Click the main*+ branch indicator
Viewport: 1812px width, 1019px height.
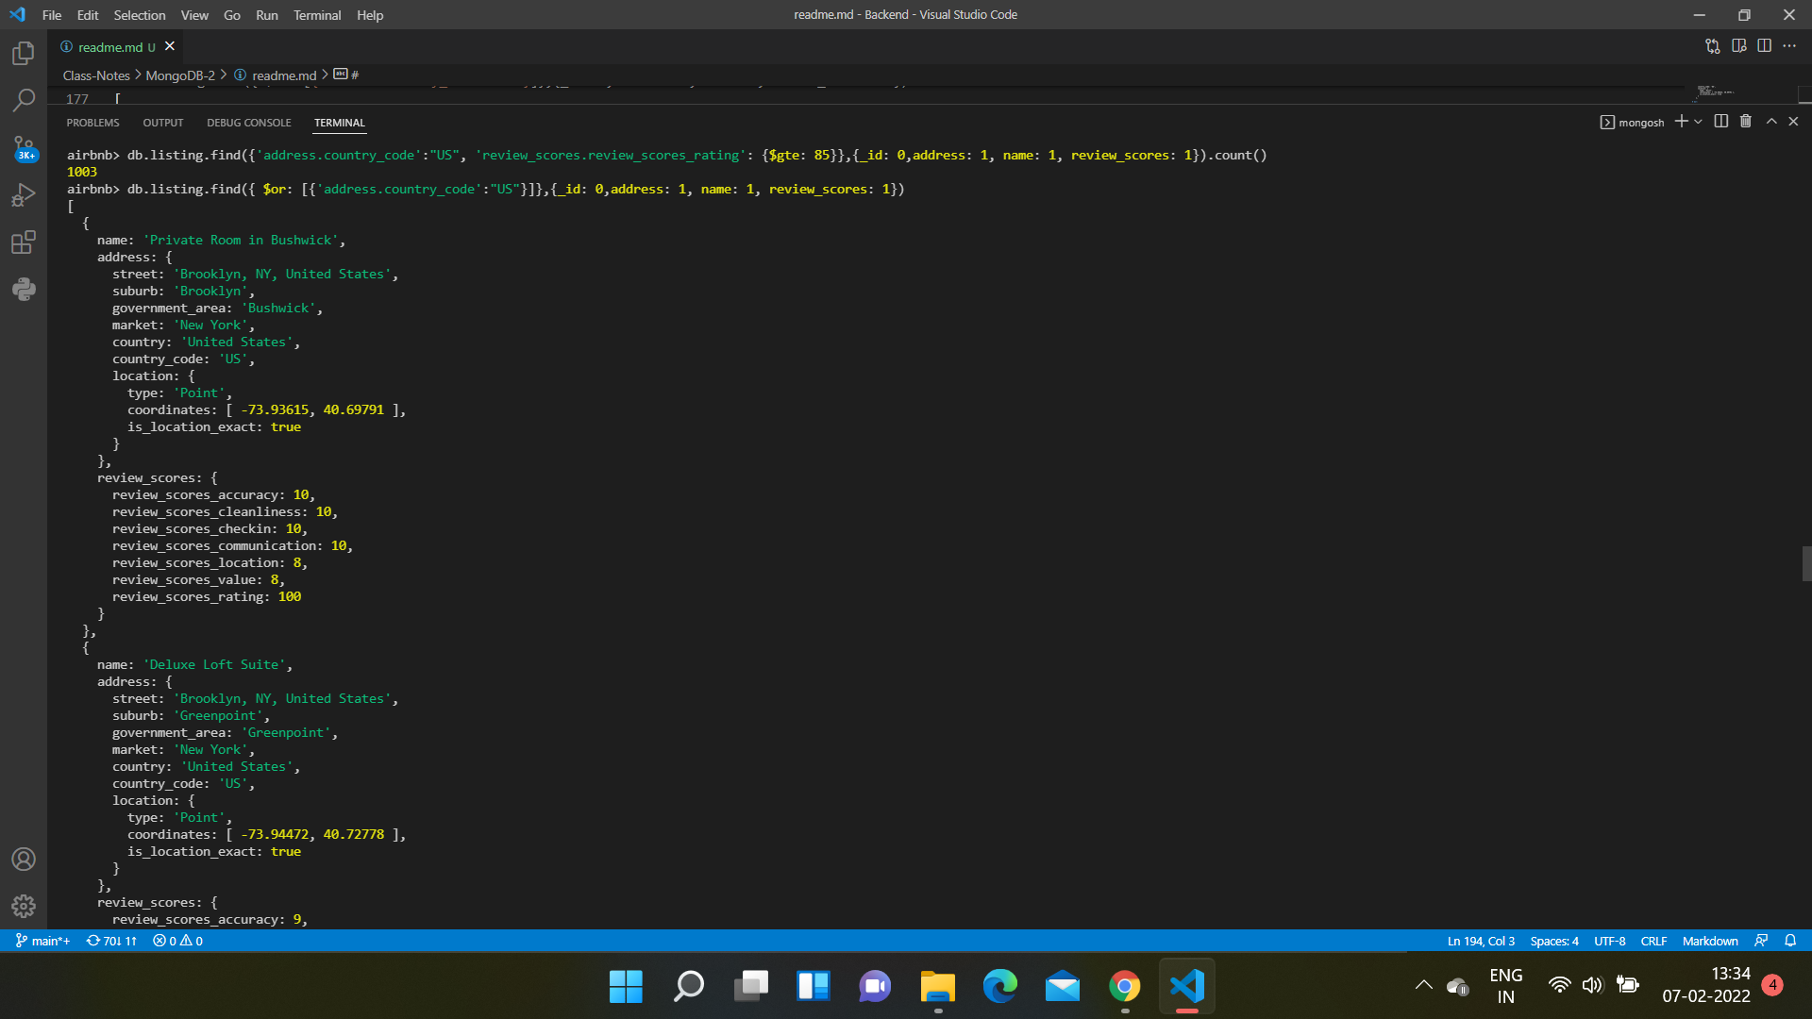click(x=42, y=941)
